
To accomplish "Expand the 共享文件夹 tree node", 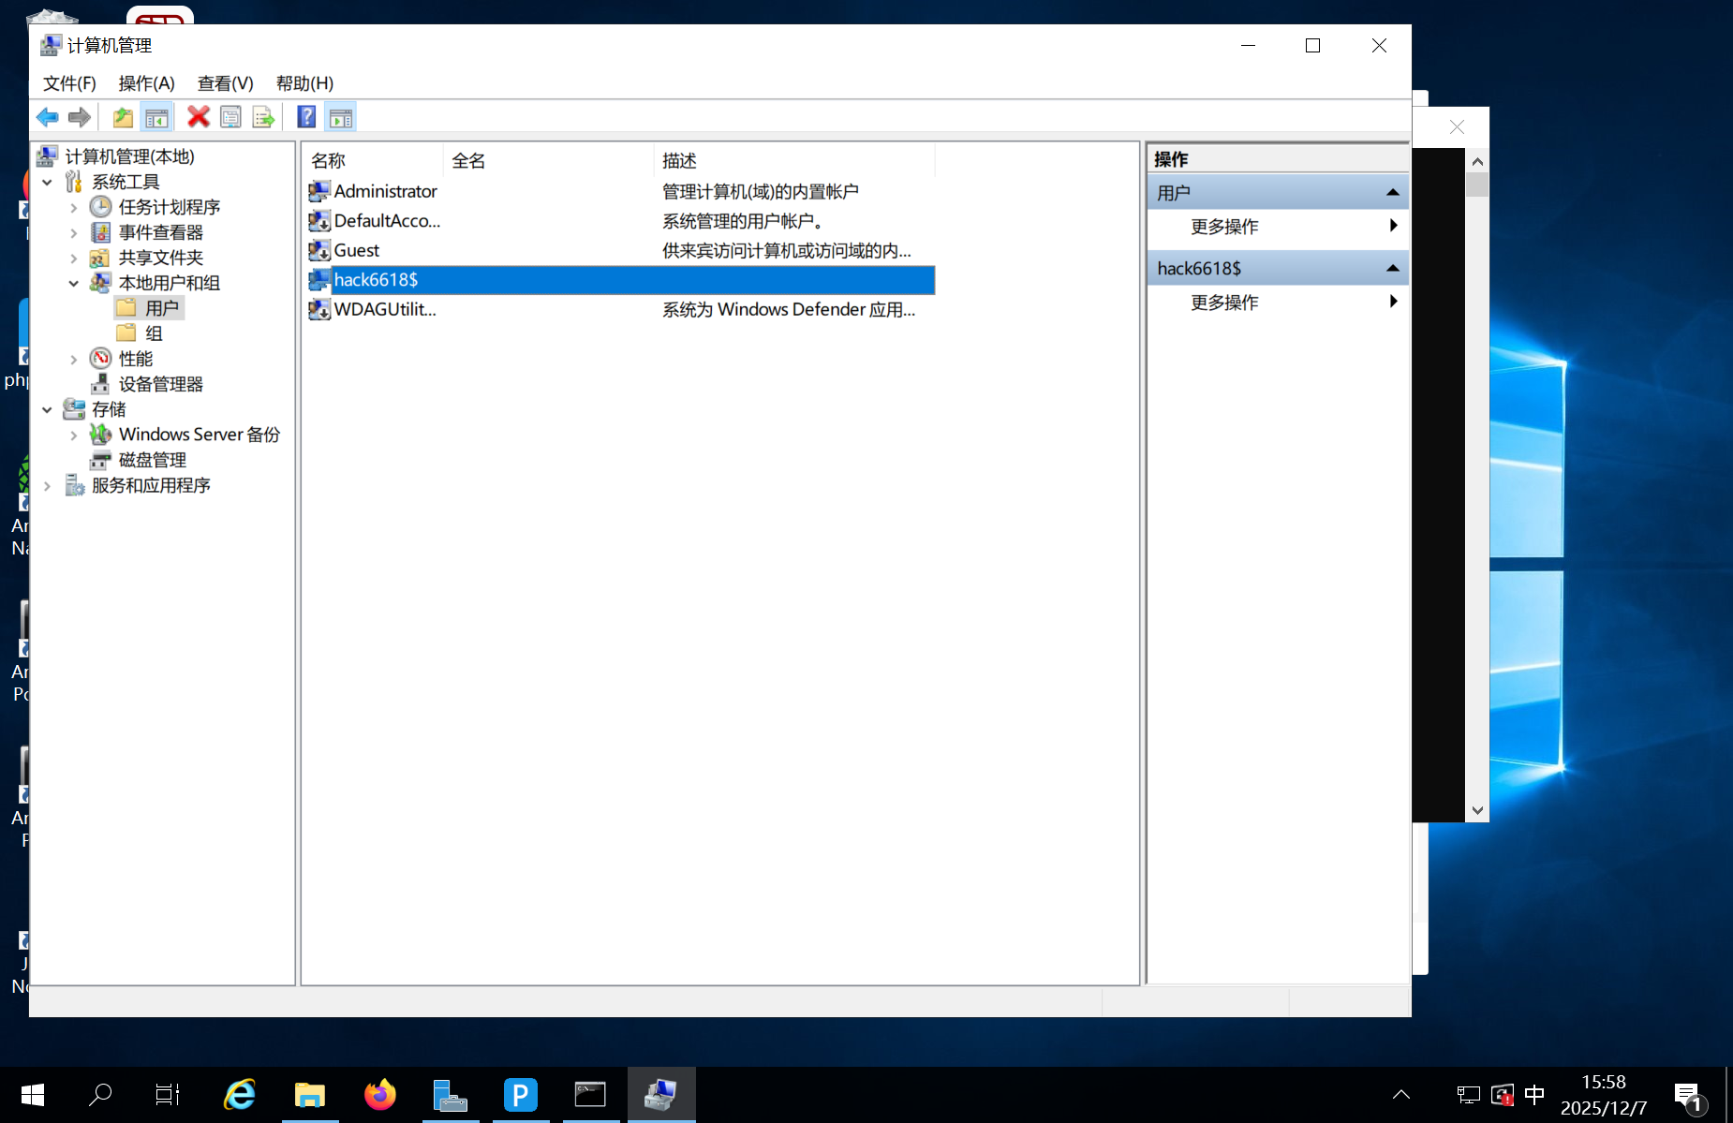I will tap(74, 258).
